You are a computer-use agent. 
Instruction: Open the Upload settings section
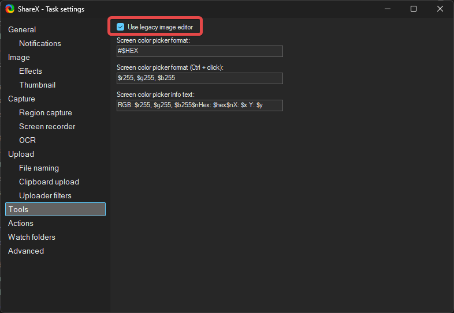point(21,154)
